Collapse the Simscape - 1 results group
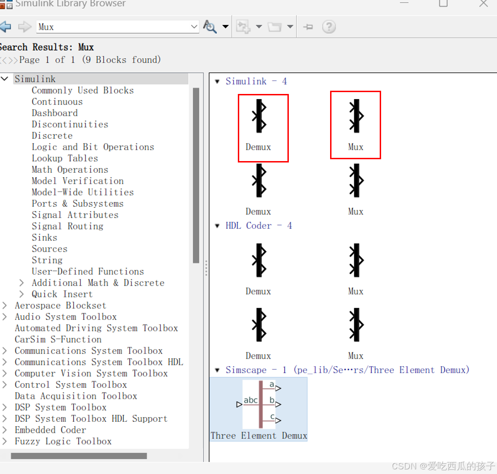 click(x=217, y=370)
